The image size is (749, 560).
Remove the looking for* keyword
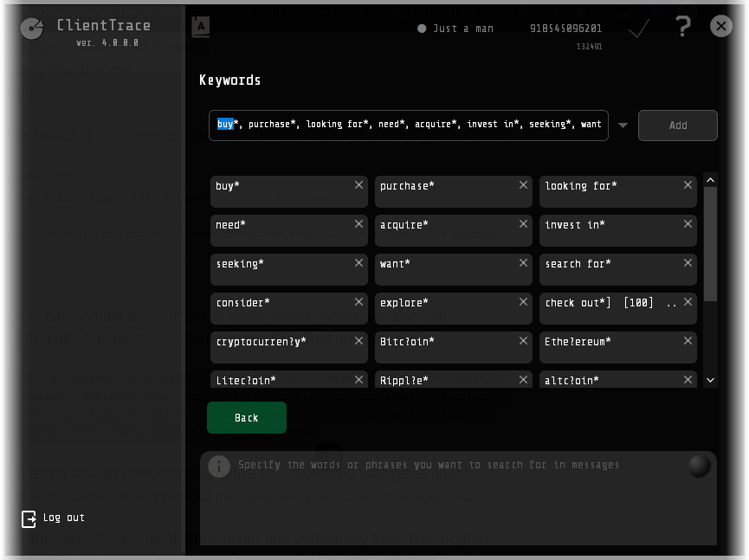(688, 185)
